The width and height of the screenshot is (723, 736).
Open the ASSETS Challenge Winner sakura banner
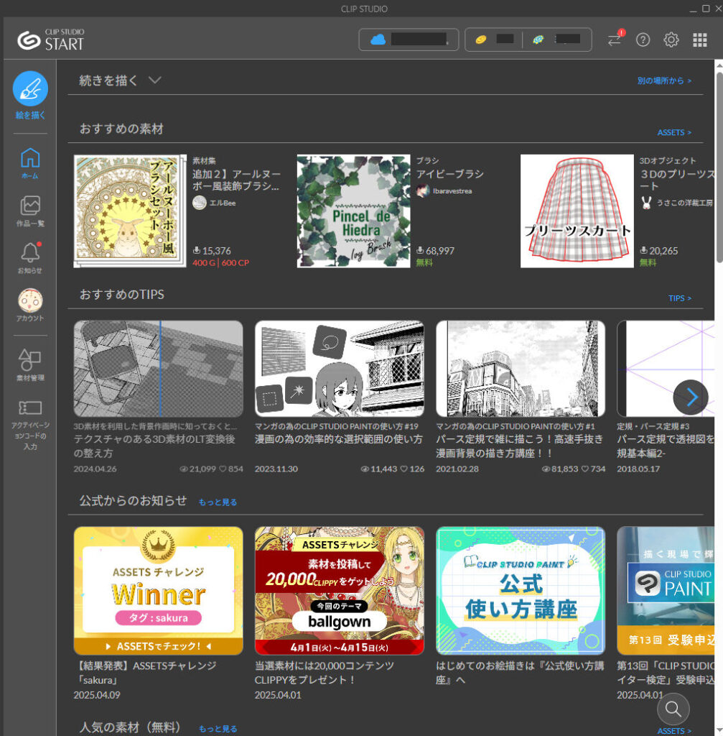[159, 591]
